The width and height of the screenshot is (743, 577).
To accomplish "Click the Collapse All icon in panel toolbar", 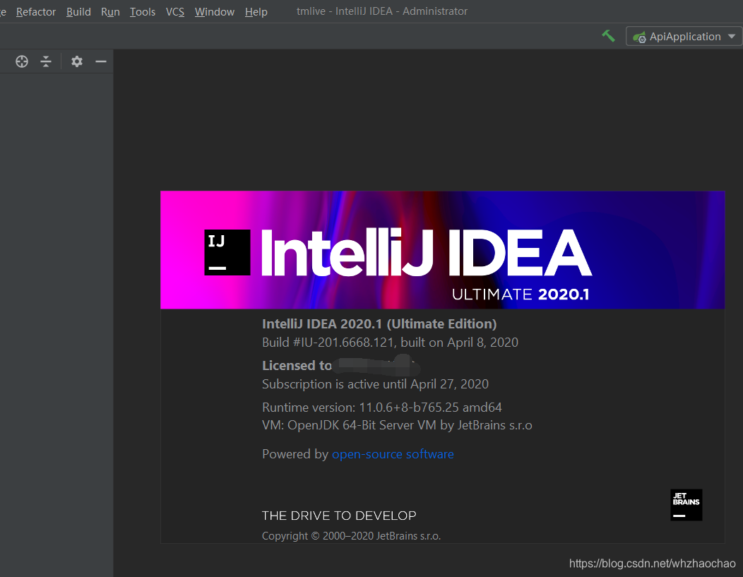I will tap(45, 61).
